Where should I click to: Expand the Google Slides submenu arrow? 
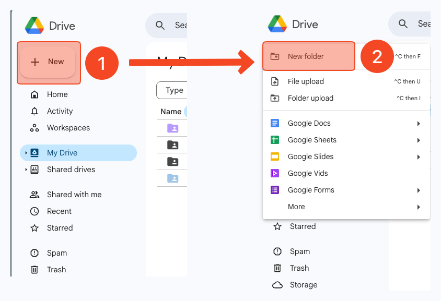419,157
